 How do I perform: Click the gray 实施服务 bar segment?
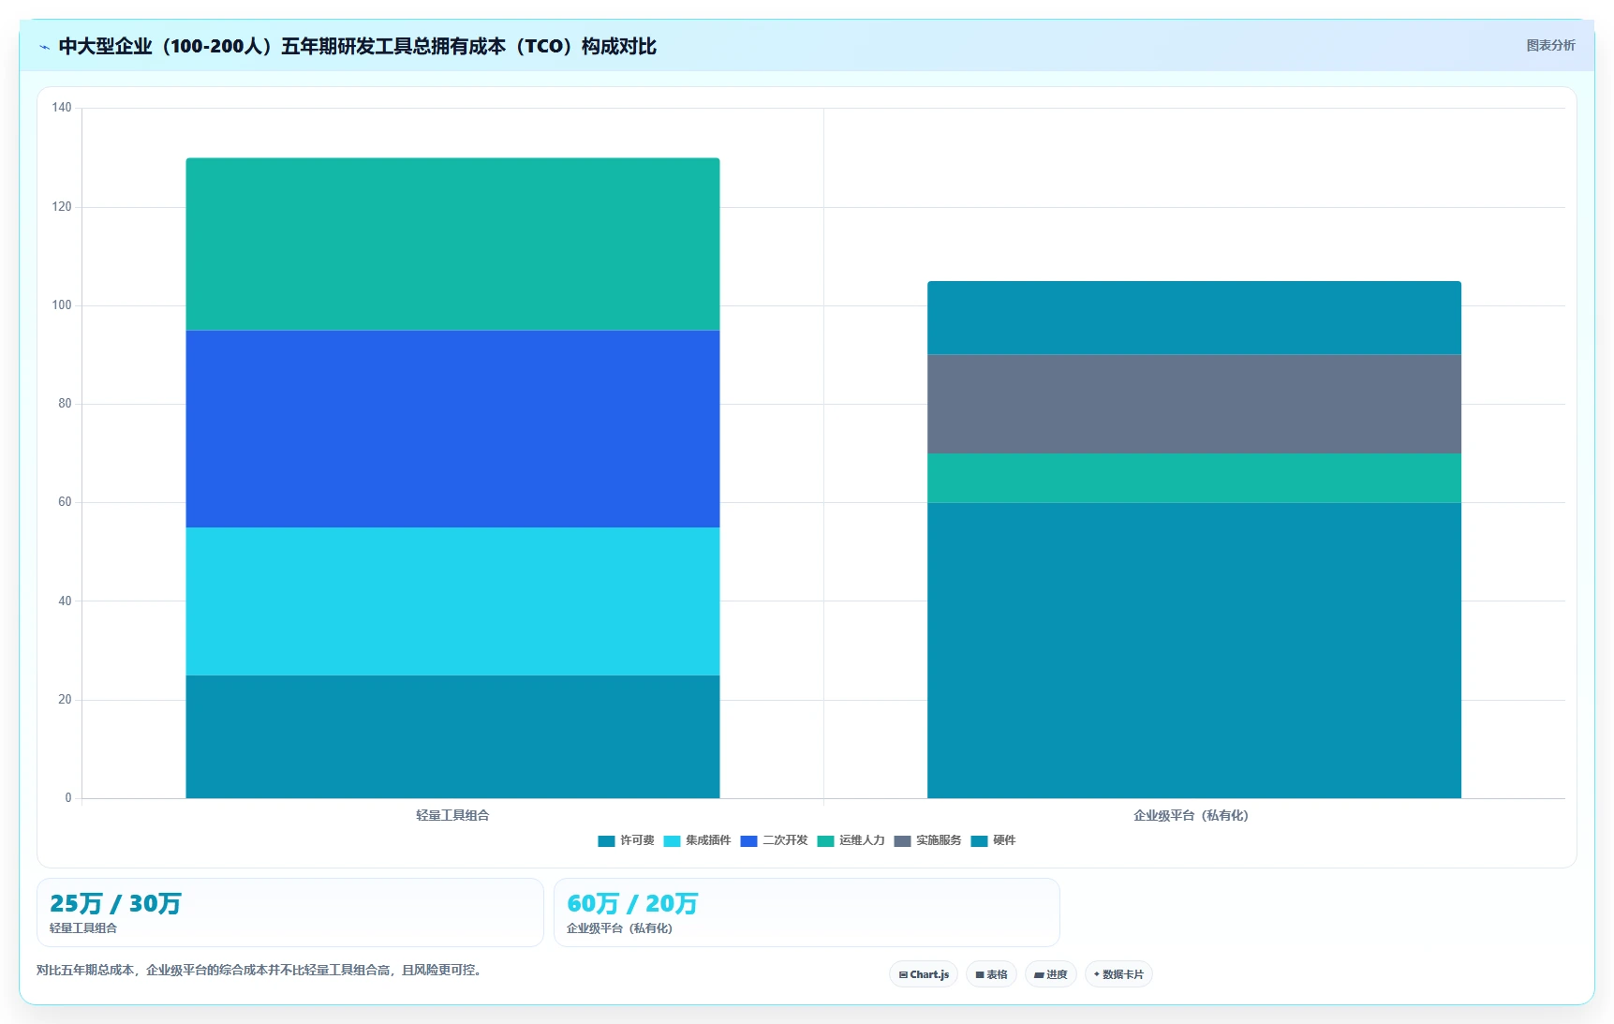(x=1194, y=404)
